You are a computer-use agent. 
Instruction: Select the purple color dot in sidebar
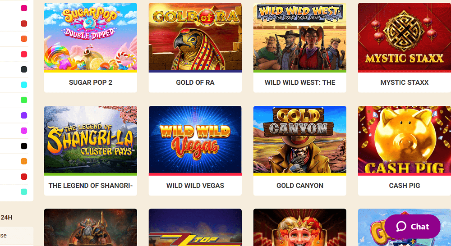(24, 115)
